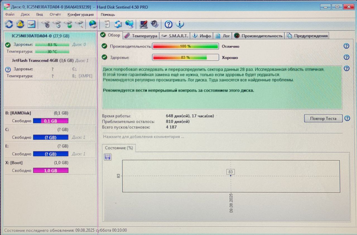357x235 pixels.
Task: Open the Файл menu
Action: [x=10, y=14]
